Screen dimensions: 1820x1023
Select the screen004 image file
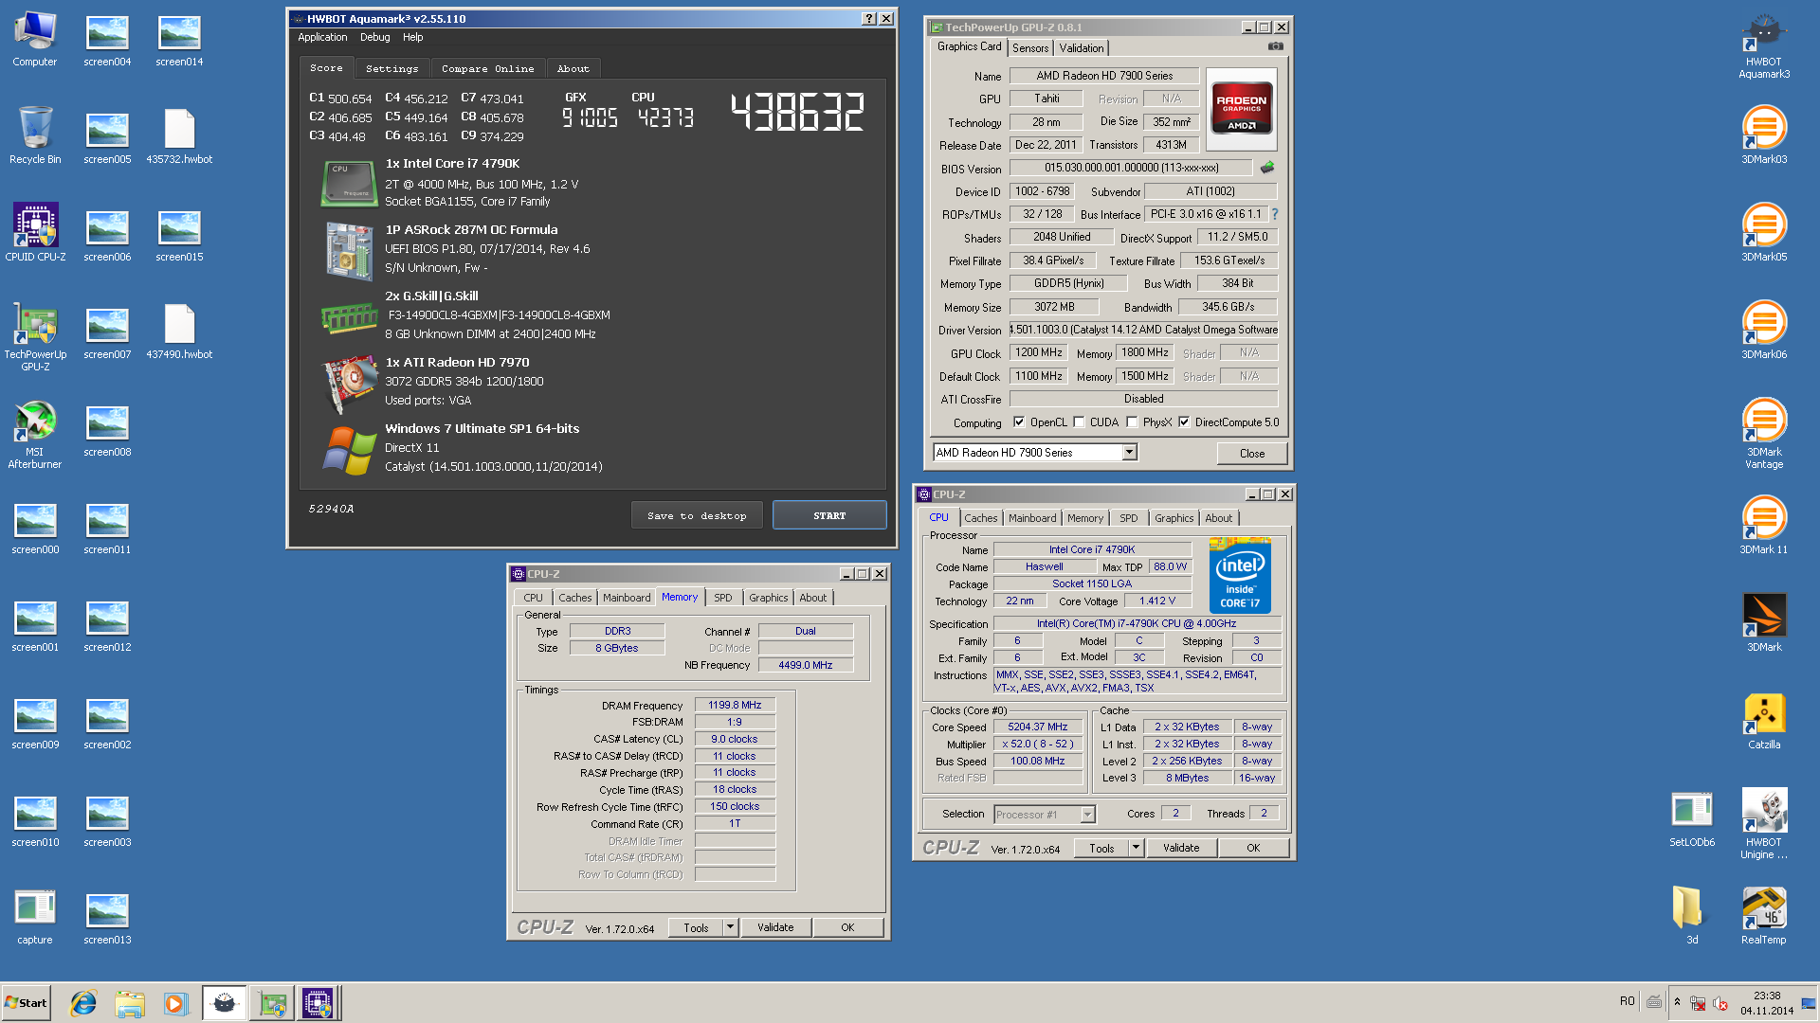click(x=107, y=40)
